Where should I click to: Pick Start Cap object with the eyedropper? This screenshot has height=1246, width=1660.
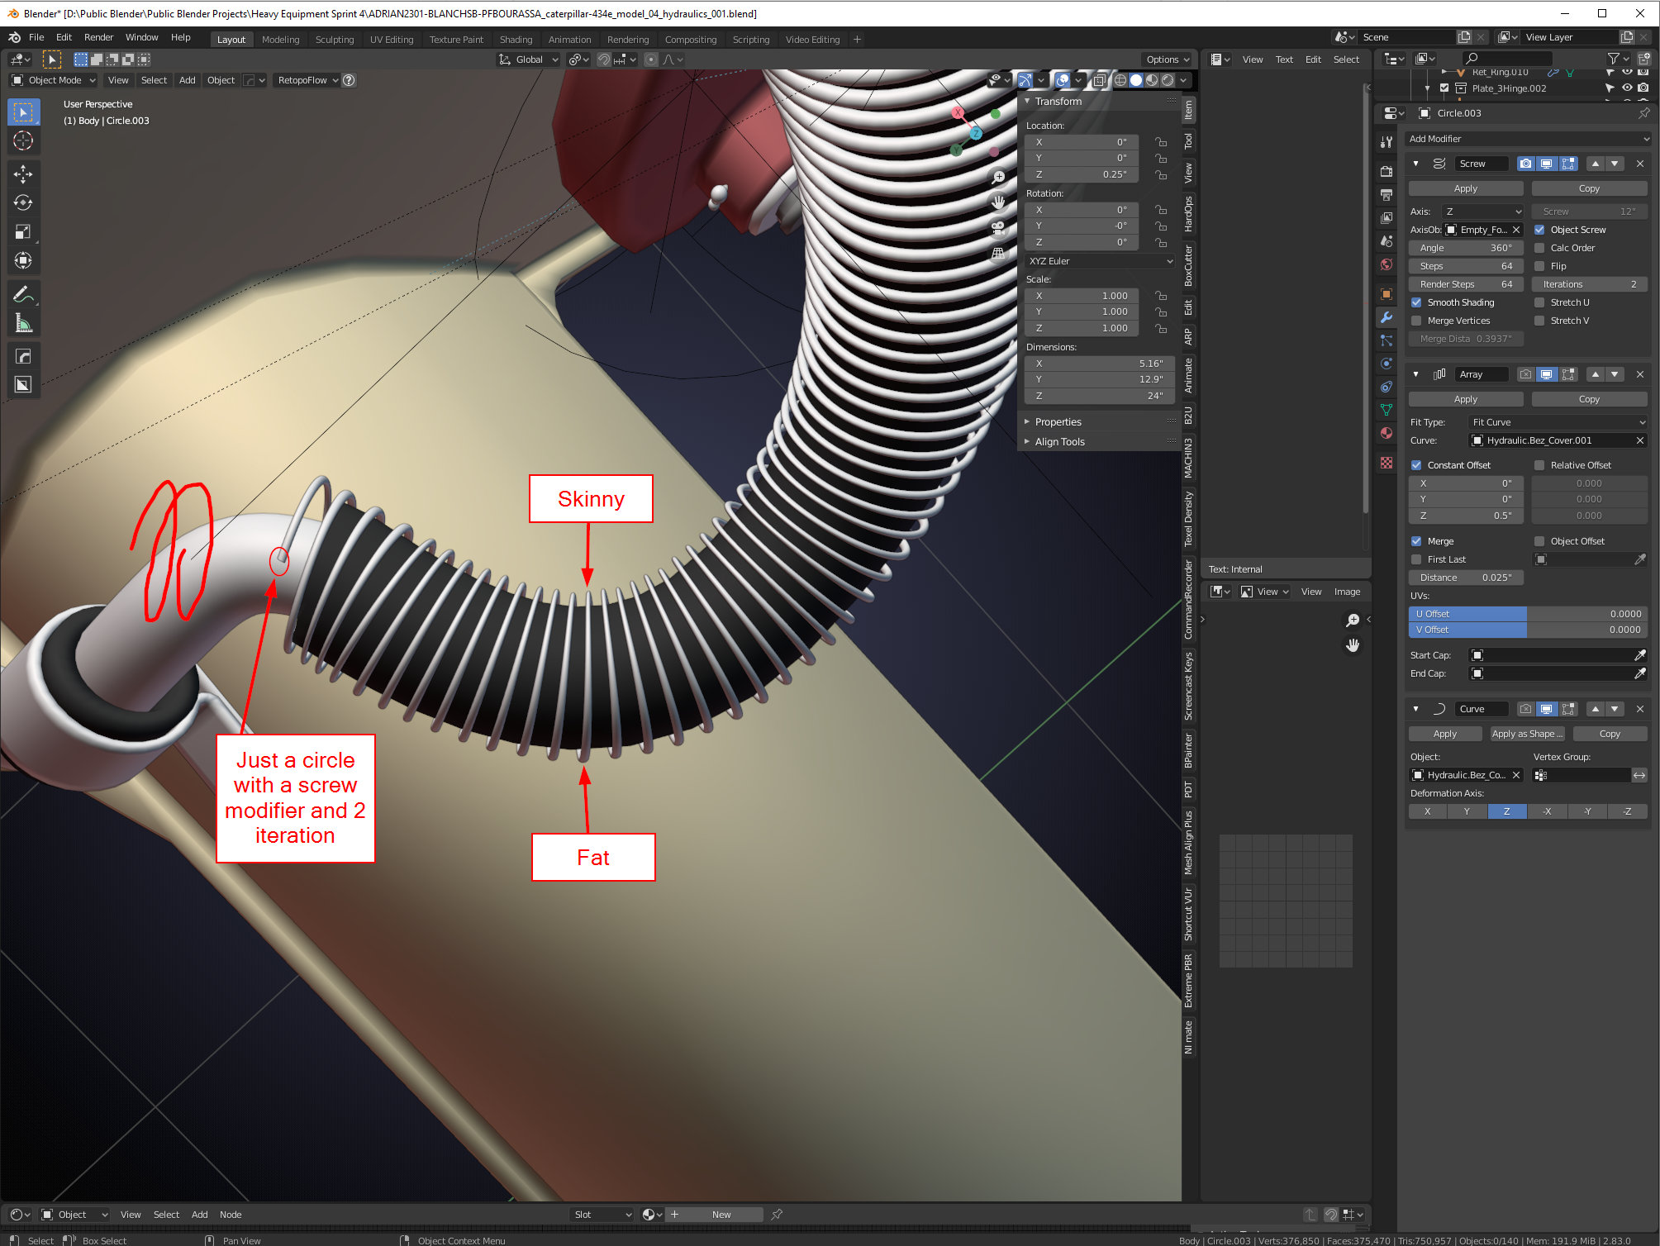[1640, 655]
